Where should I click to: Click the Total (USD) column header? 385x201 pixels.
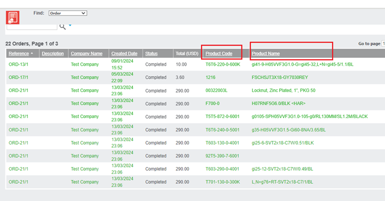pos(187,53)
